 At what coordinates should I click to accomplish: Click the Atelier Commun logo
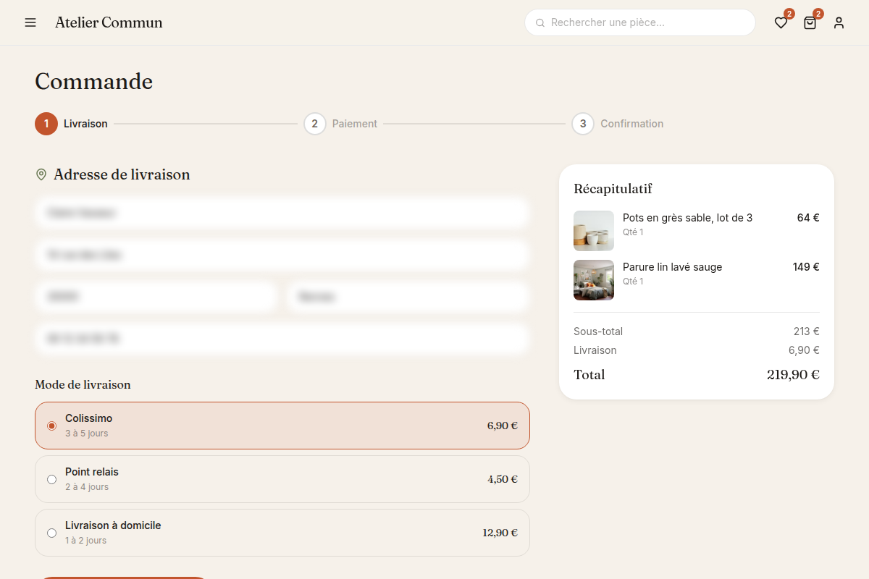pos(109,22)
